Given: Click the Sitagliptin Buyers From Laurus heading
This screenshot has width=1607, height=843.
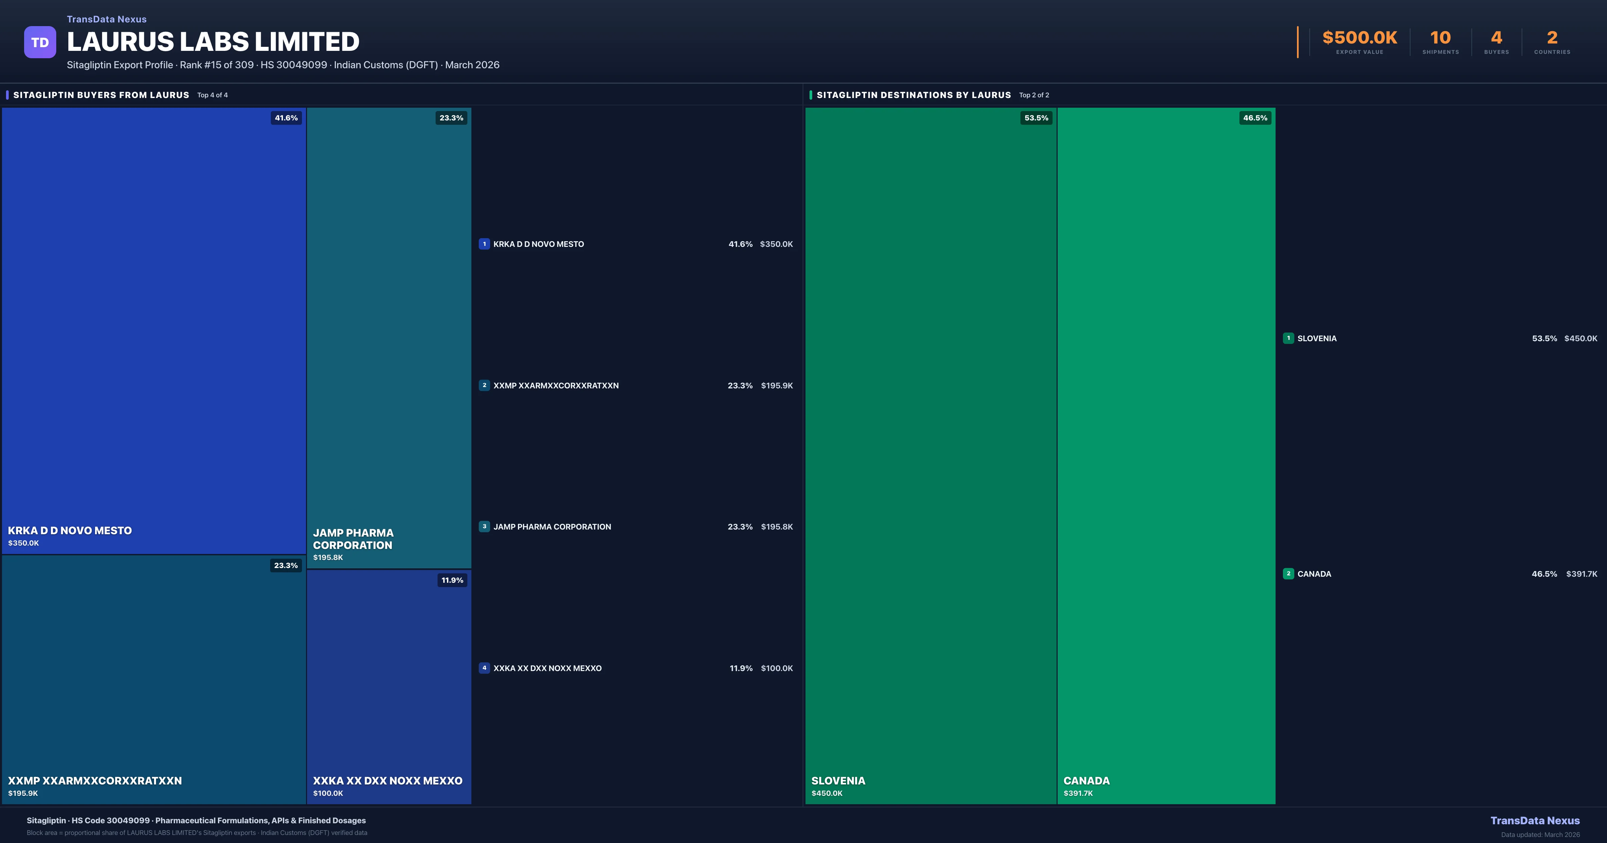Looking at the screenshot, I should tap(101, 95).
